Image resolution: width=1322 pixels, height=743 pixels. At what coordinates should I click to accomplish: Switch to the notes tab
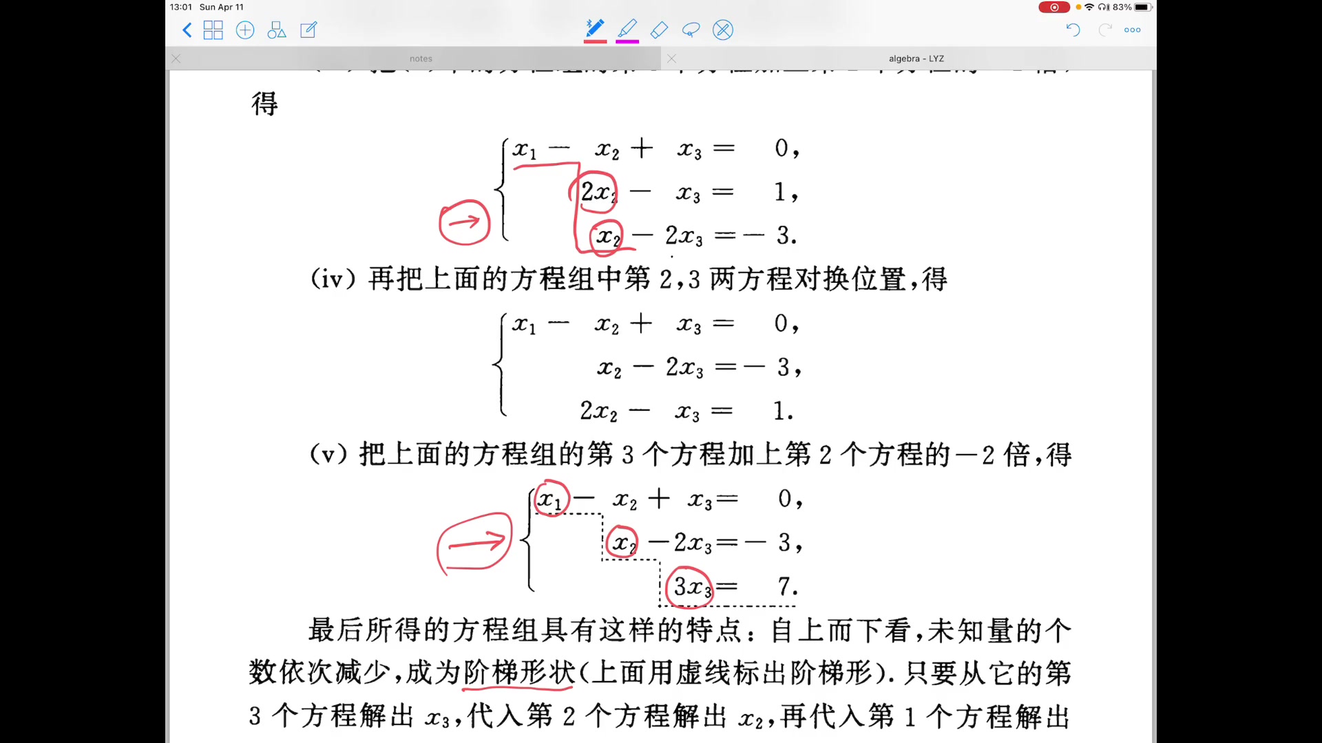(x=419, y=58)
